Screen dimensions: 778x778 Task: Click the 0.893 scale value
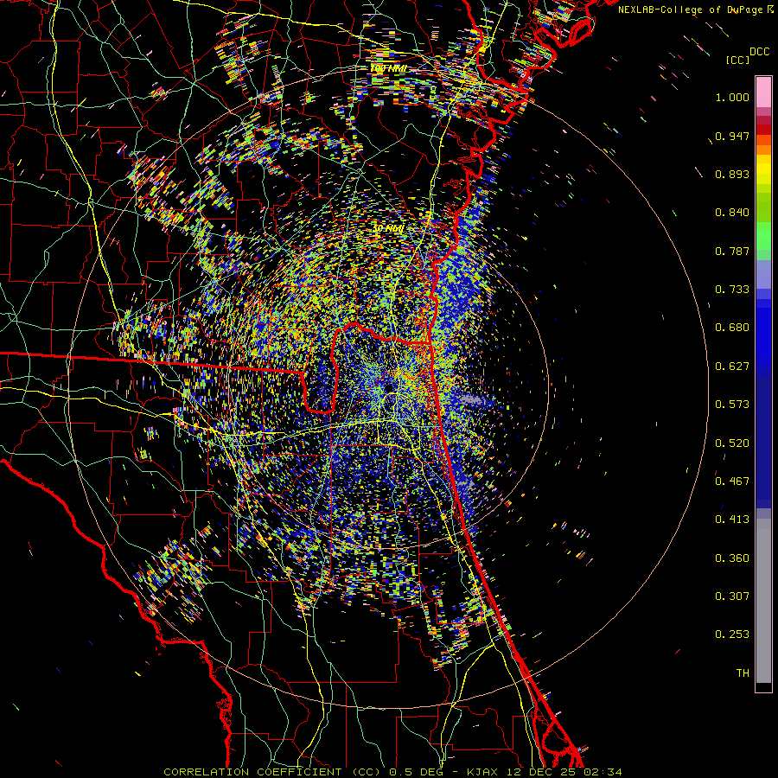tap(732, 174)
